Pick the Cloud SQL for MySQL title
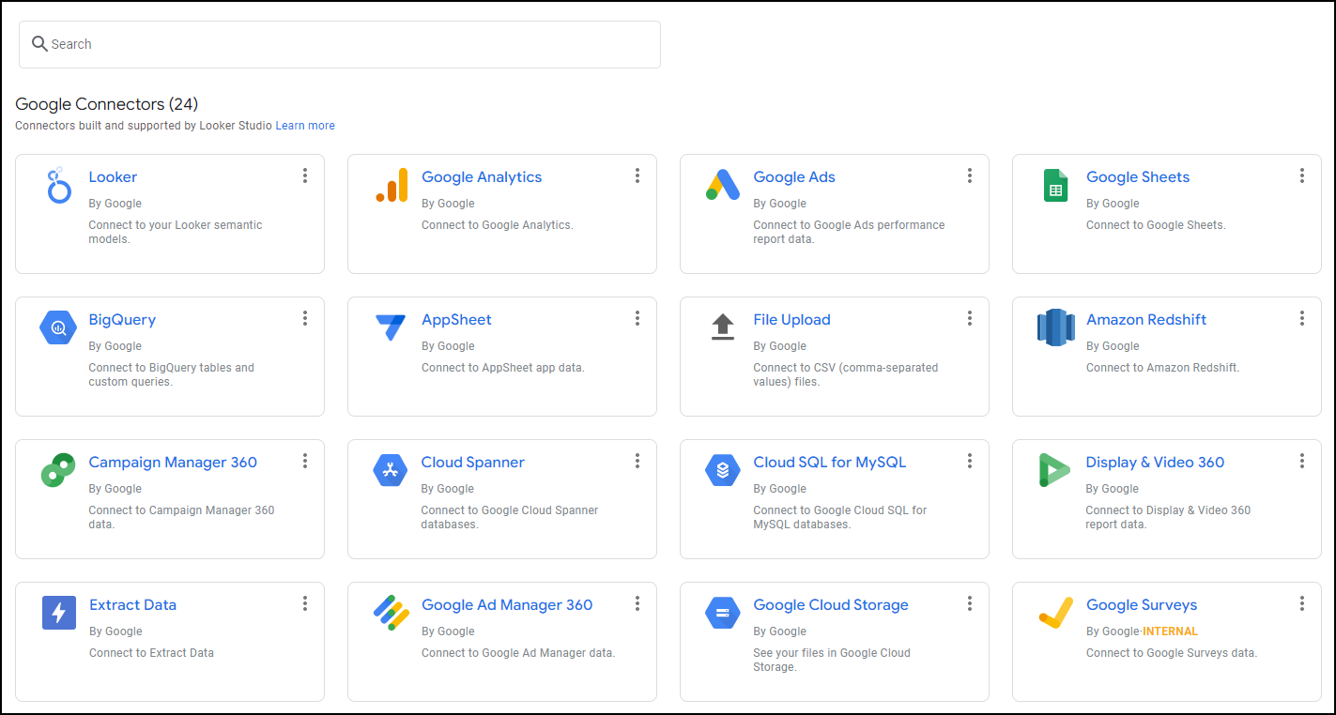This screenshot has width=1336, height=715. point(830,463)
